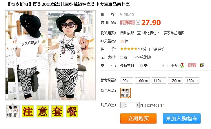Click the 7-day return service icon
The height and width of the screenshot is (129, 211).
(182, 66)
